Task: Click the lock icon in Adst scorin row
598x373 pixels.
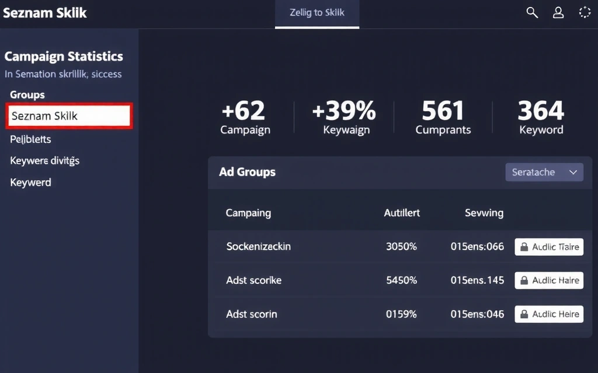Action: (x=524, y=314)
